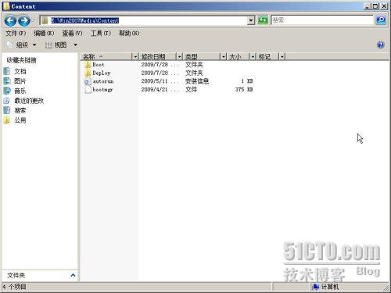The width and height of the screenshot is (391, 293).
Task: Open 类型 column filter dropdown
Action: click(x=224, y=56)
